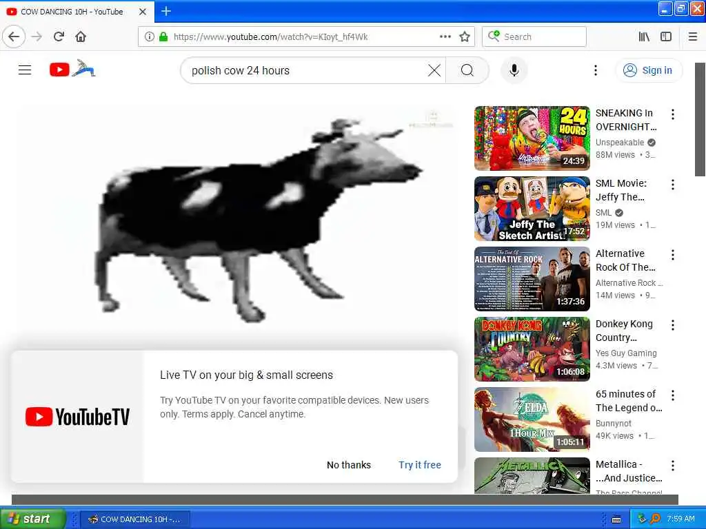Click the YouTubeTV logo in the promo
The width and height of the screenshot is (706, 529).
tap(77, 417)
